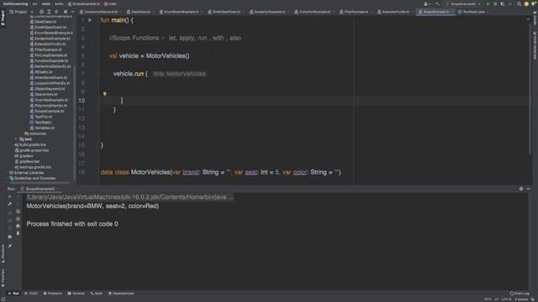Open the Terminal tool window button
The height and width of the screenshot is (302, 538).
76,294
